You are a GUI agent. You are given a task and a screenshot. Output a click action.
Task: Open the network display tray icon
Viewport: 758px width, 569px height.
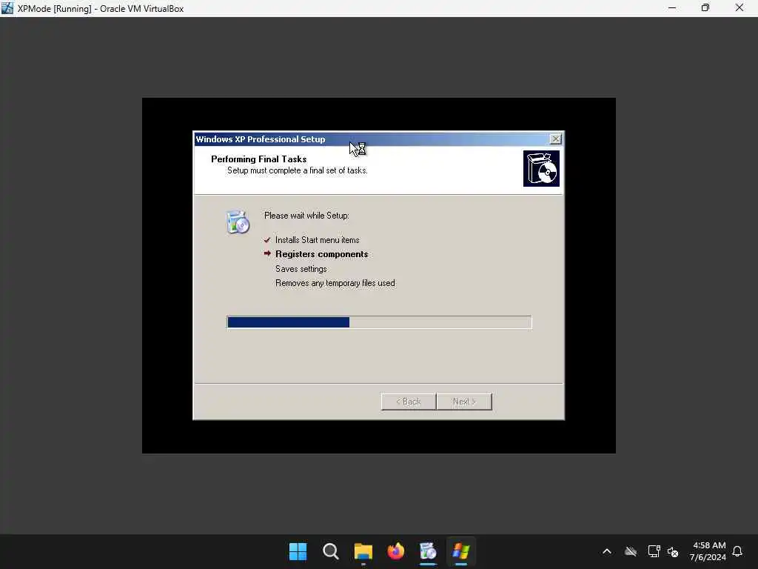[654, 551]
